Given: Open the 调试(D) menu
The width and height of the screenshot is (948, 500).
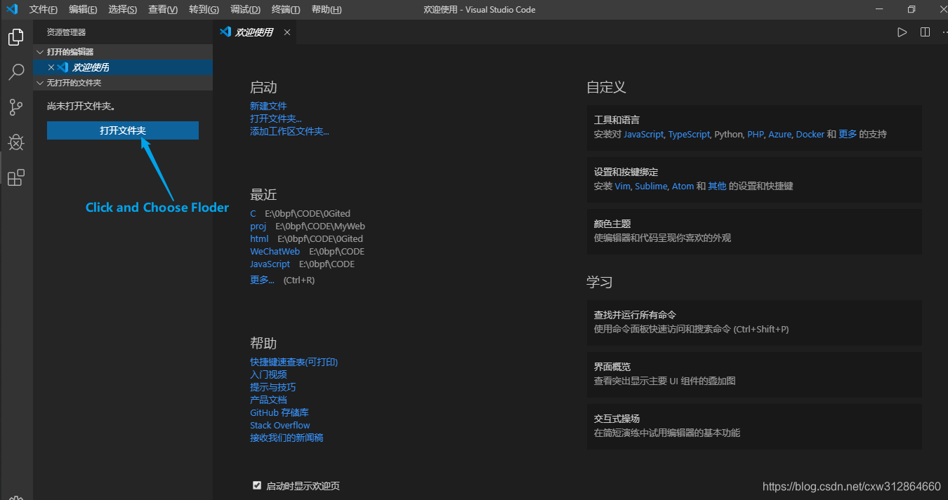Looking at the screenshot, I should [245, 9].
